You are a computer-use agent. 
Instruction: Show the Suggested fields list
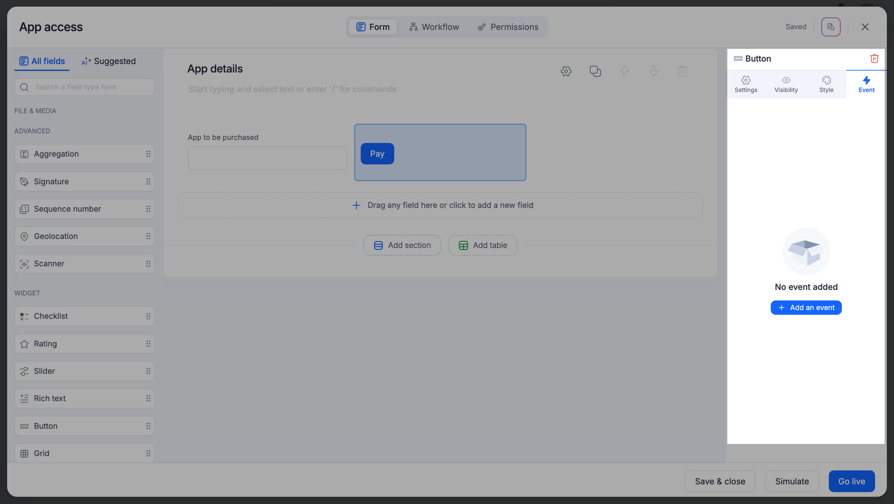click(109, 61)
